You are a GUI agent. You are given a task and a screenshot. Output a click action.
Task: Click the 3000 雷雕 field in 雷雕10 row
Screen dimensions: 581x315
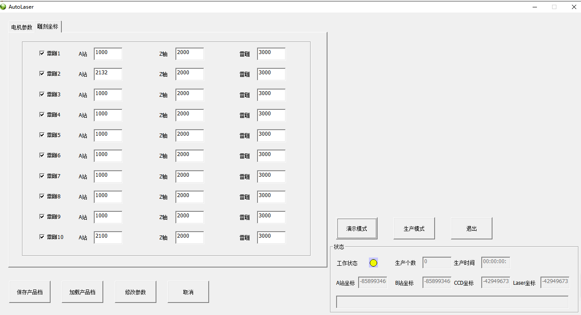(x=271, y=238)
